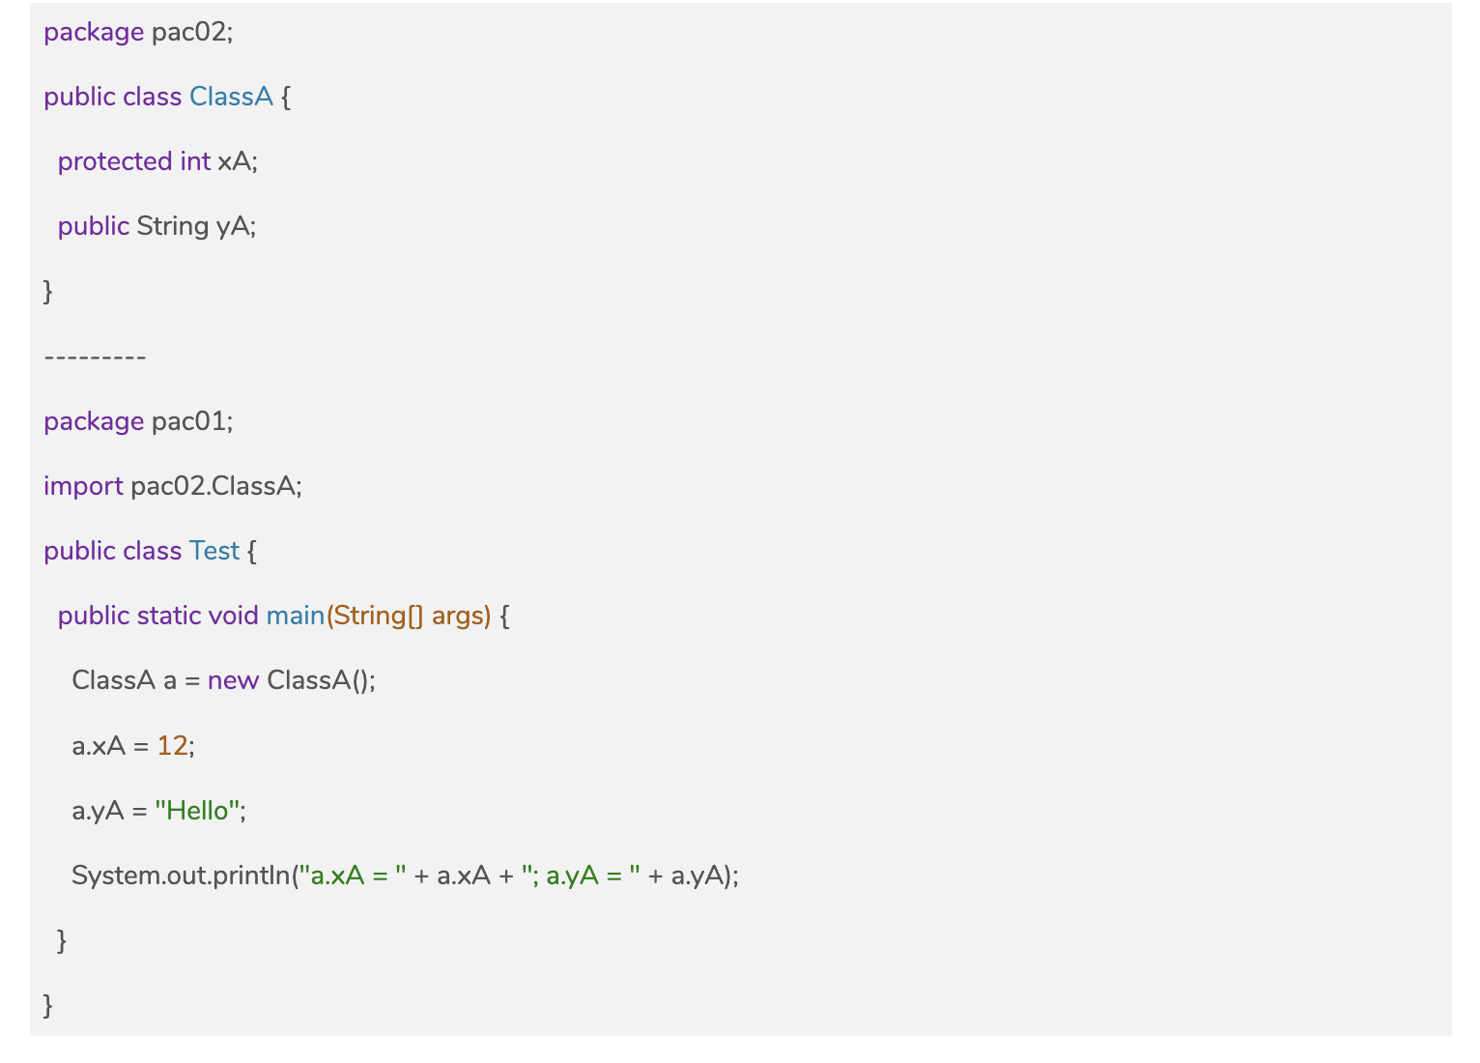Image resolution: width=1480 pixels, height=1063 pixels.
Task: Click the blue ClassA class name
Action: point(231,97)
